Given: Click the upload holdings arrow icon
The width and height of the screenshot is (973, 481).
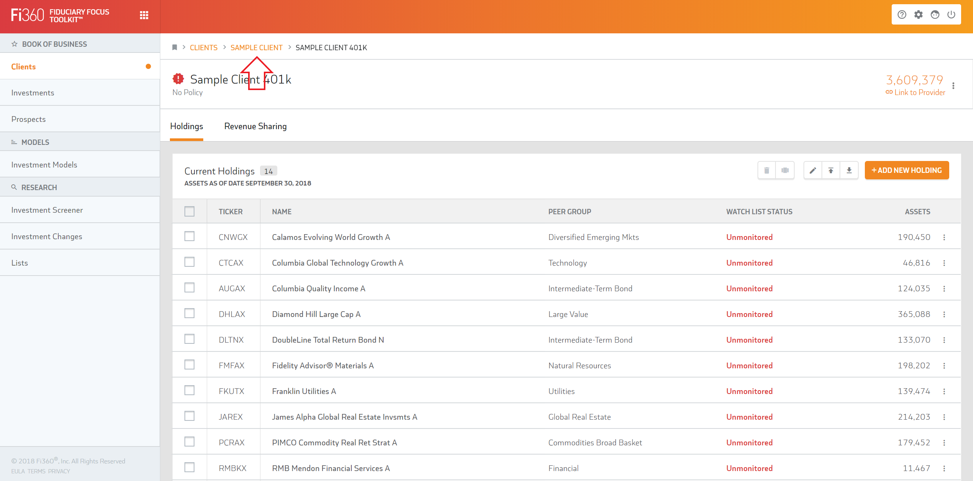Looking at the screenshot, I should click(831, 171).
